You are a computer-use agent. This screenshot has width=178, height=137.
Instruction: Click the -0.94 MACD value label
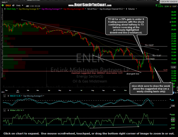(173, 106)
